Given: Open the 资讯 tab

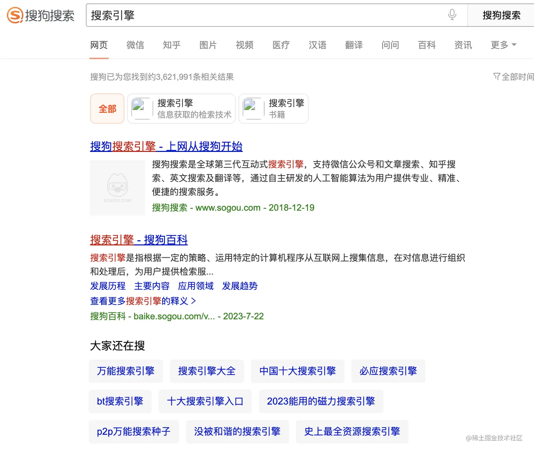Looking at the screenshot, I should point(463,45).
